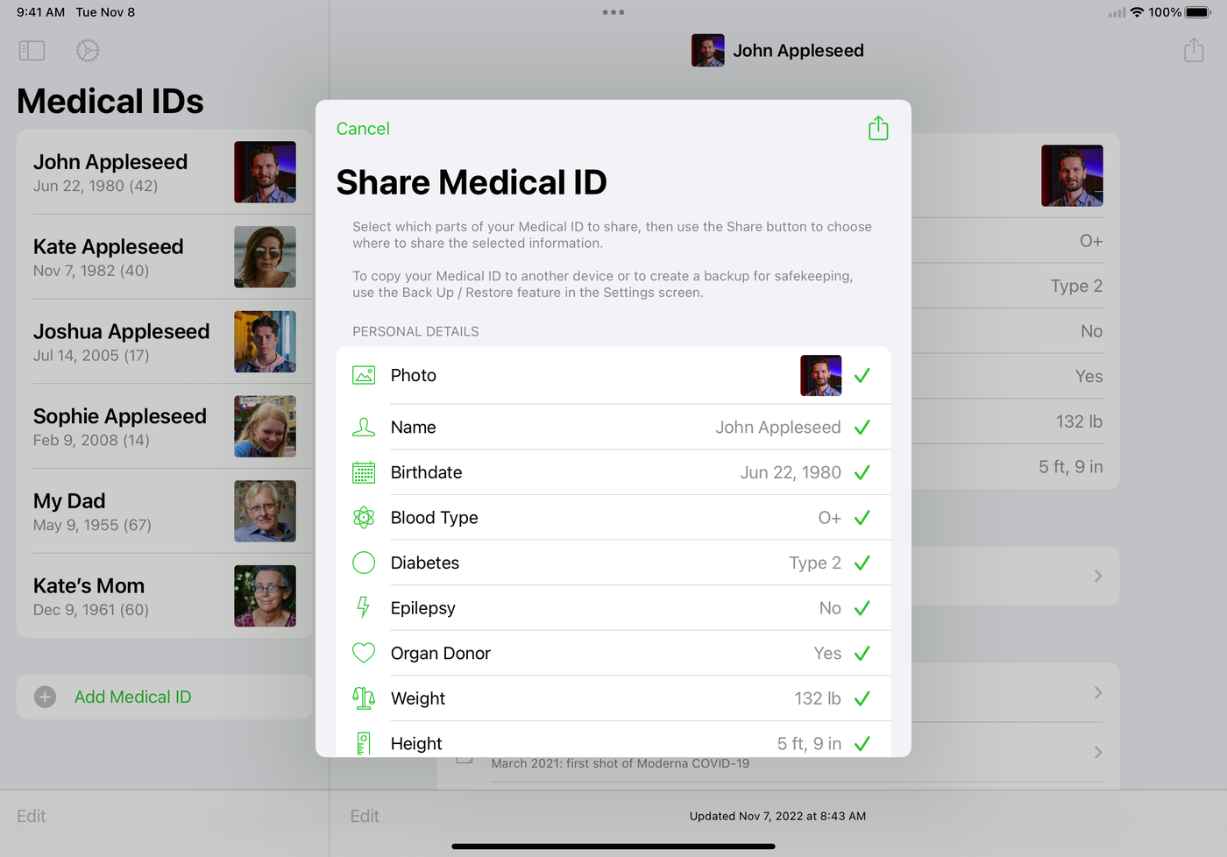The image size is (1227, 857).
Task: Tap the Epilepsy lightning bolt icon
Action: (364, 607)
